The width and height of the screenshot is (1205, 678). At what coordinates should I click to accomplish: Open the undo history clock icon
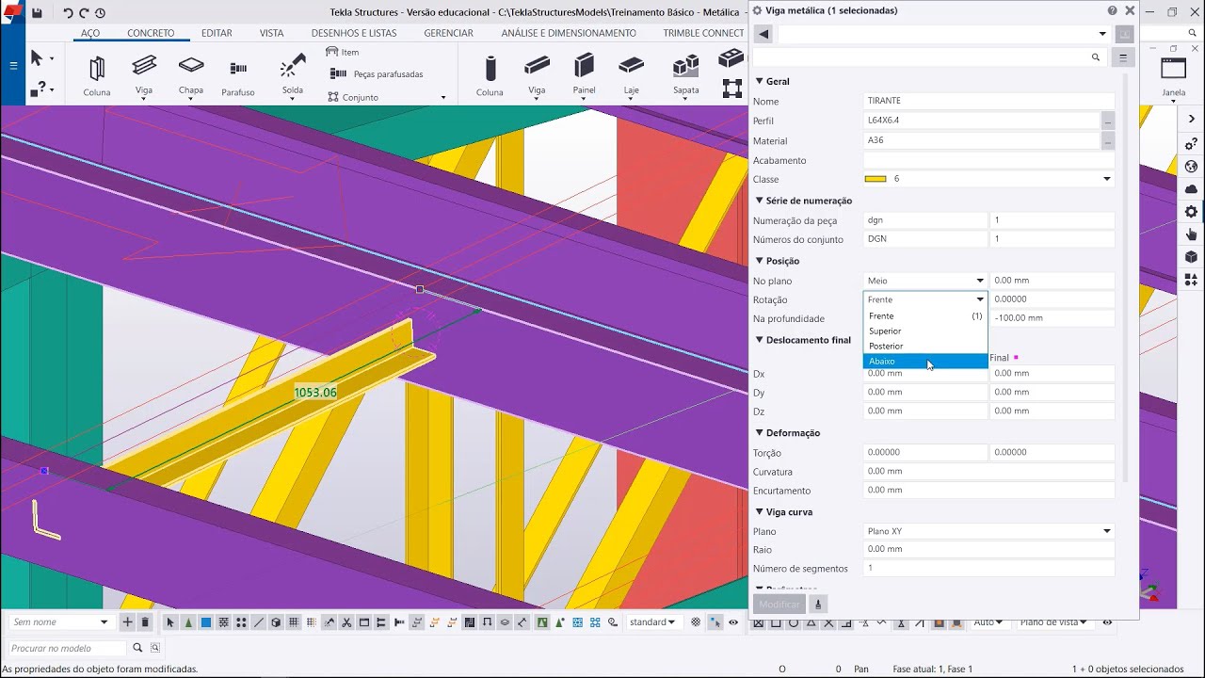(x=100, y=13)
